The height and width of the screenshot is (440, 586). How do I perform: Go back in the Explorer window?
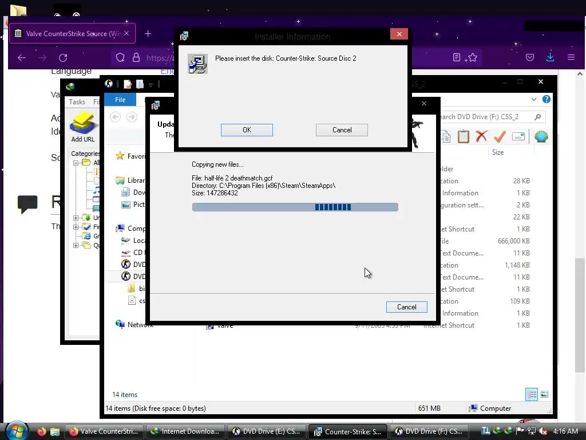point(115,117)
